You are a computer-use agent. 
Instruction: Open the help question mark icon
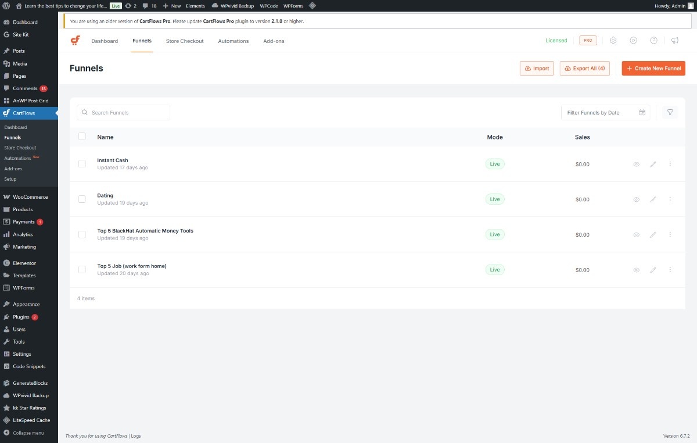click(653, 41)
